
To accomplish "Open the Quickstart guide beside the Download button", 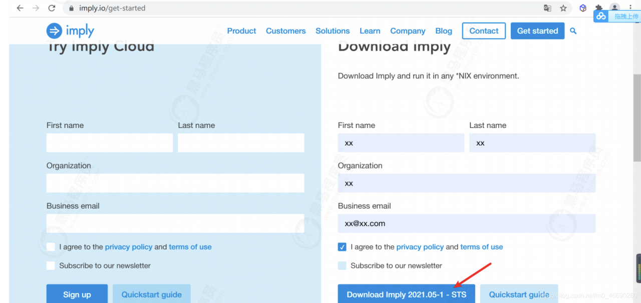I will tap(519, 294).
